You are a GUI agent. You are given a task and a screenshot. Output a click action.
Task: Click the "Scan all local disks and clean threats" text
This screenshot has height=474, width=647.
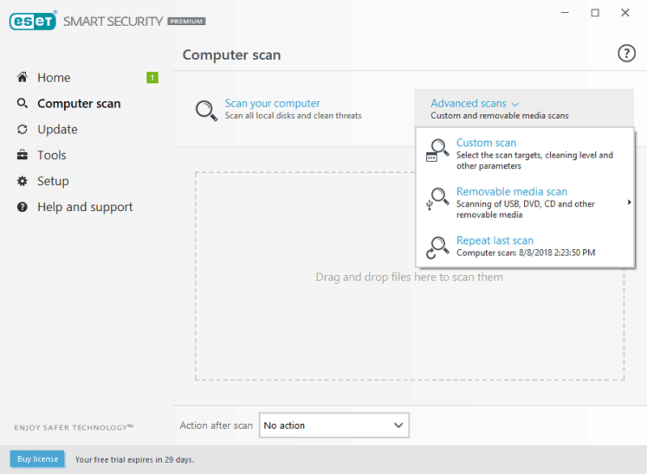(293, 116)
